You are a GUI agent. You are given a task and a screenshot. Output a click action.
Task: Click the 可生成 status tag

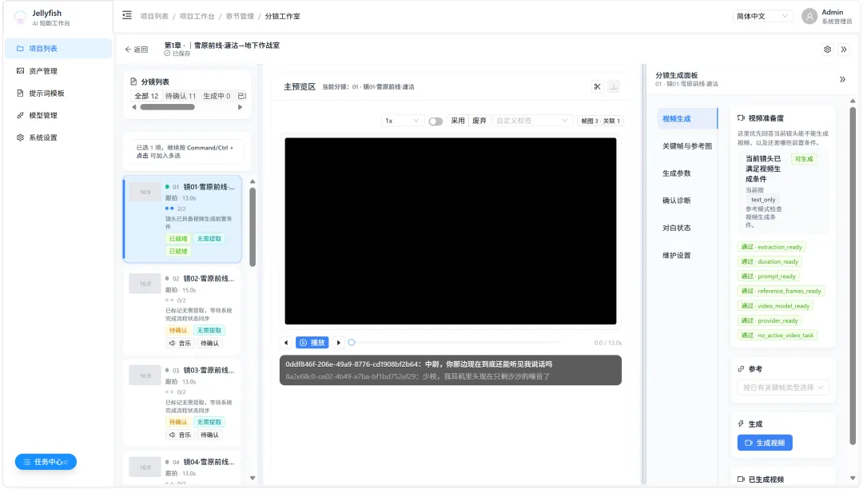click(x=804, y=159)
